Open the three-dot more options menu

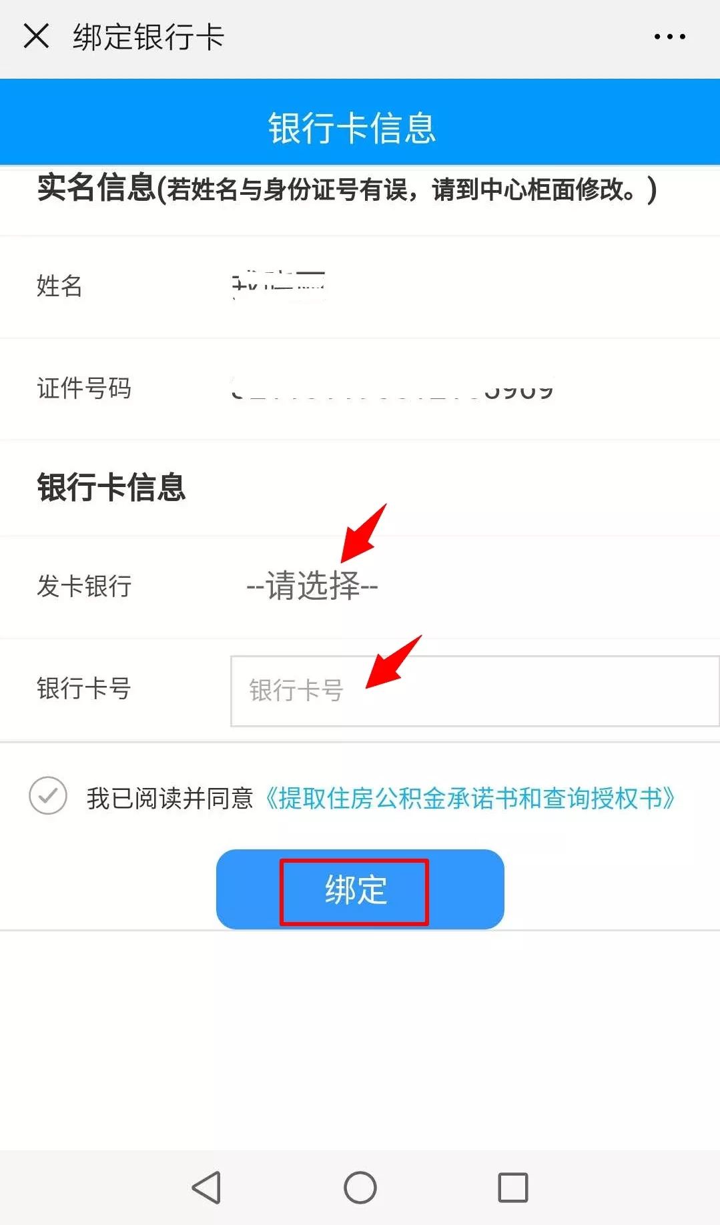pyautogui.click(x=669, y=37)
